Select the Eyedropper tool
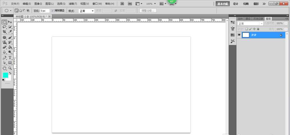 10,32
